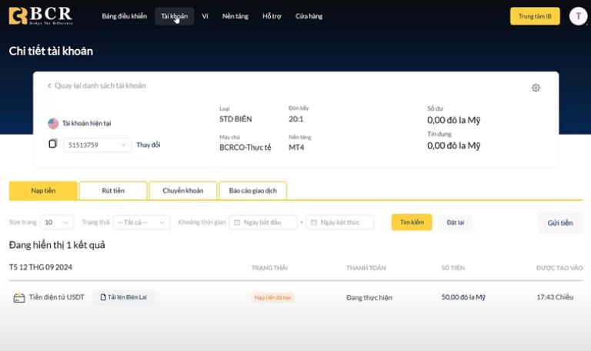Open the Trạng thái filter dropdown

141,222
